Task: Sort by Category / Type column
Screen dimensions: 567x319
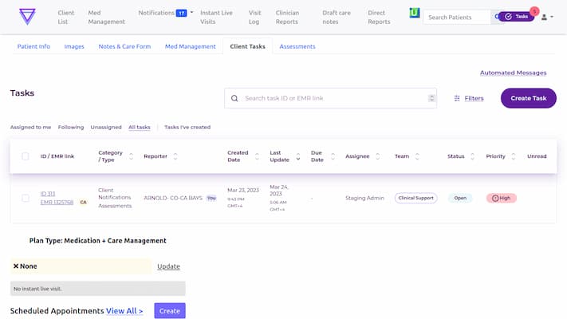Action: point(132,156)
